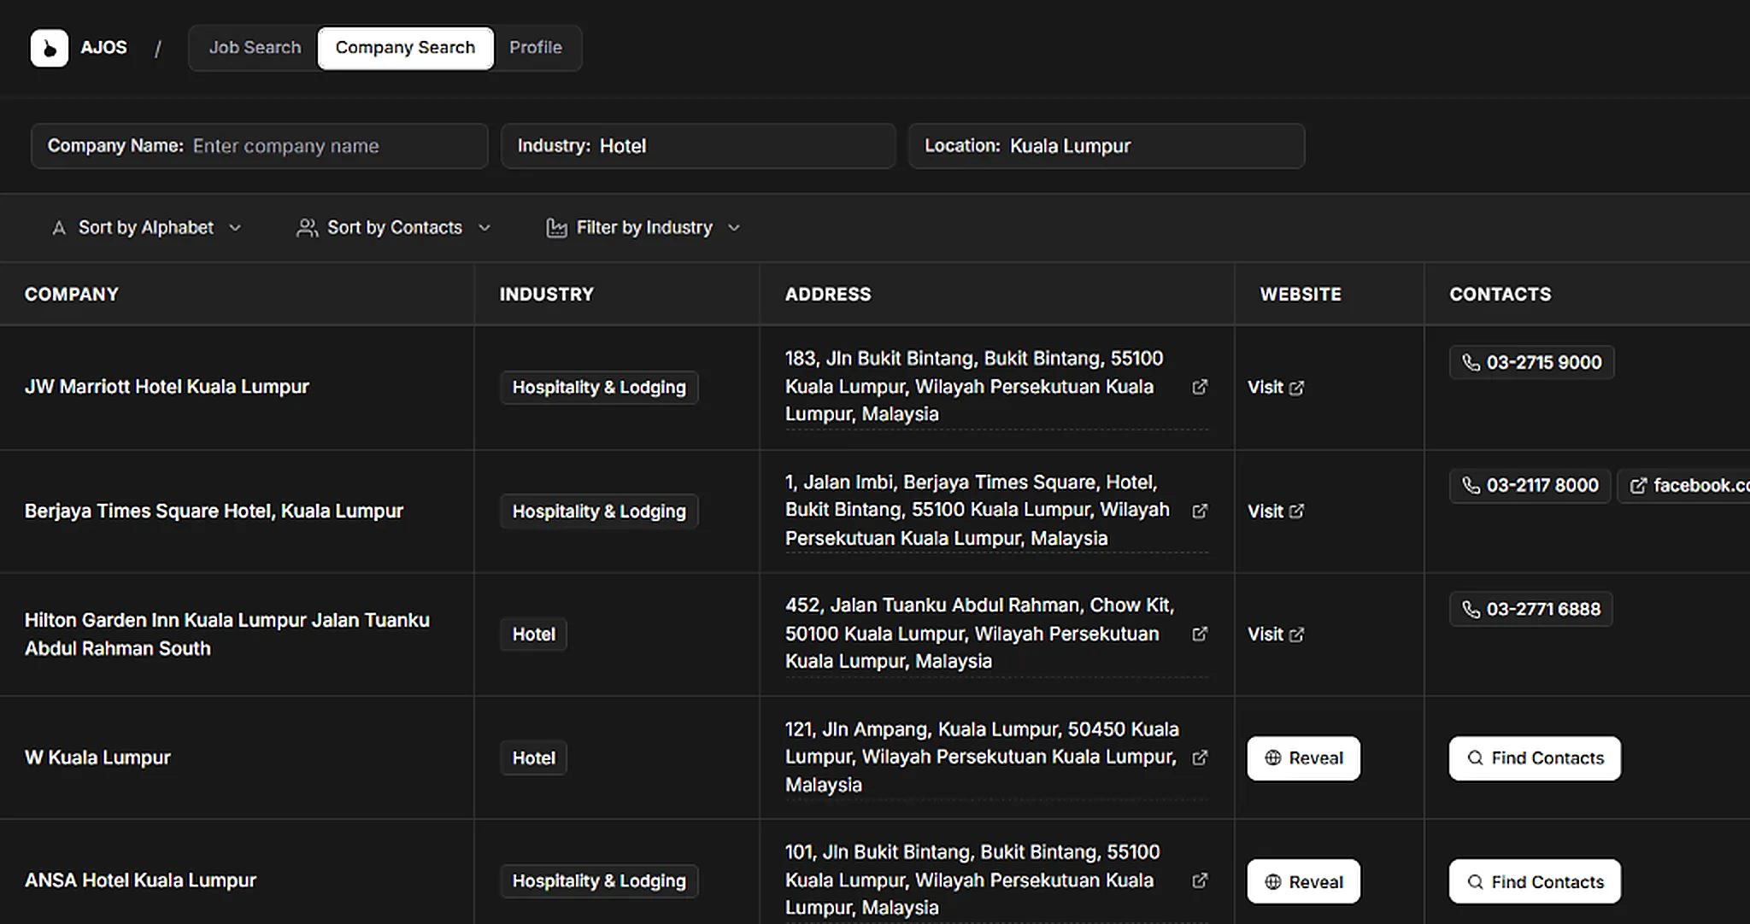Click the INDUSTRY column header
The image size is (1750, 924).
click(547, 295)
